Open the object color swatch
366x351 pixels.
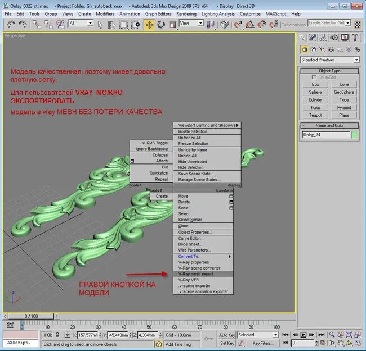pos(355,135)
